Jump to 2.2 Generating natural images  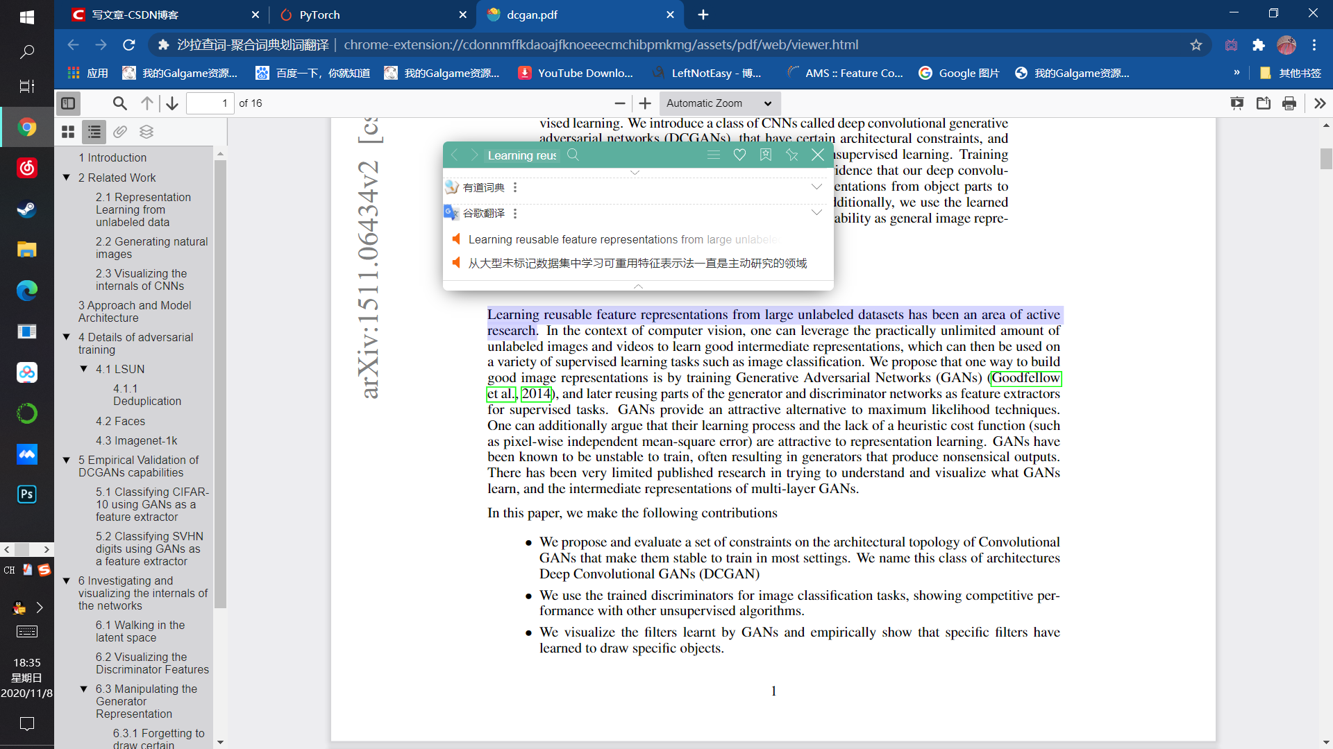(151, 248)
